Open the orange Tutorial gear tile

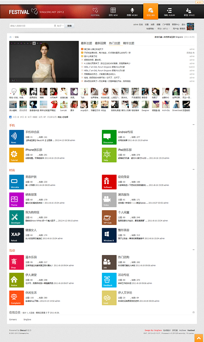(x=17, y=155)
